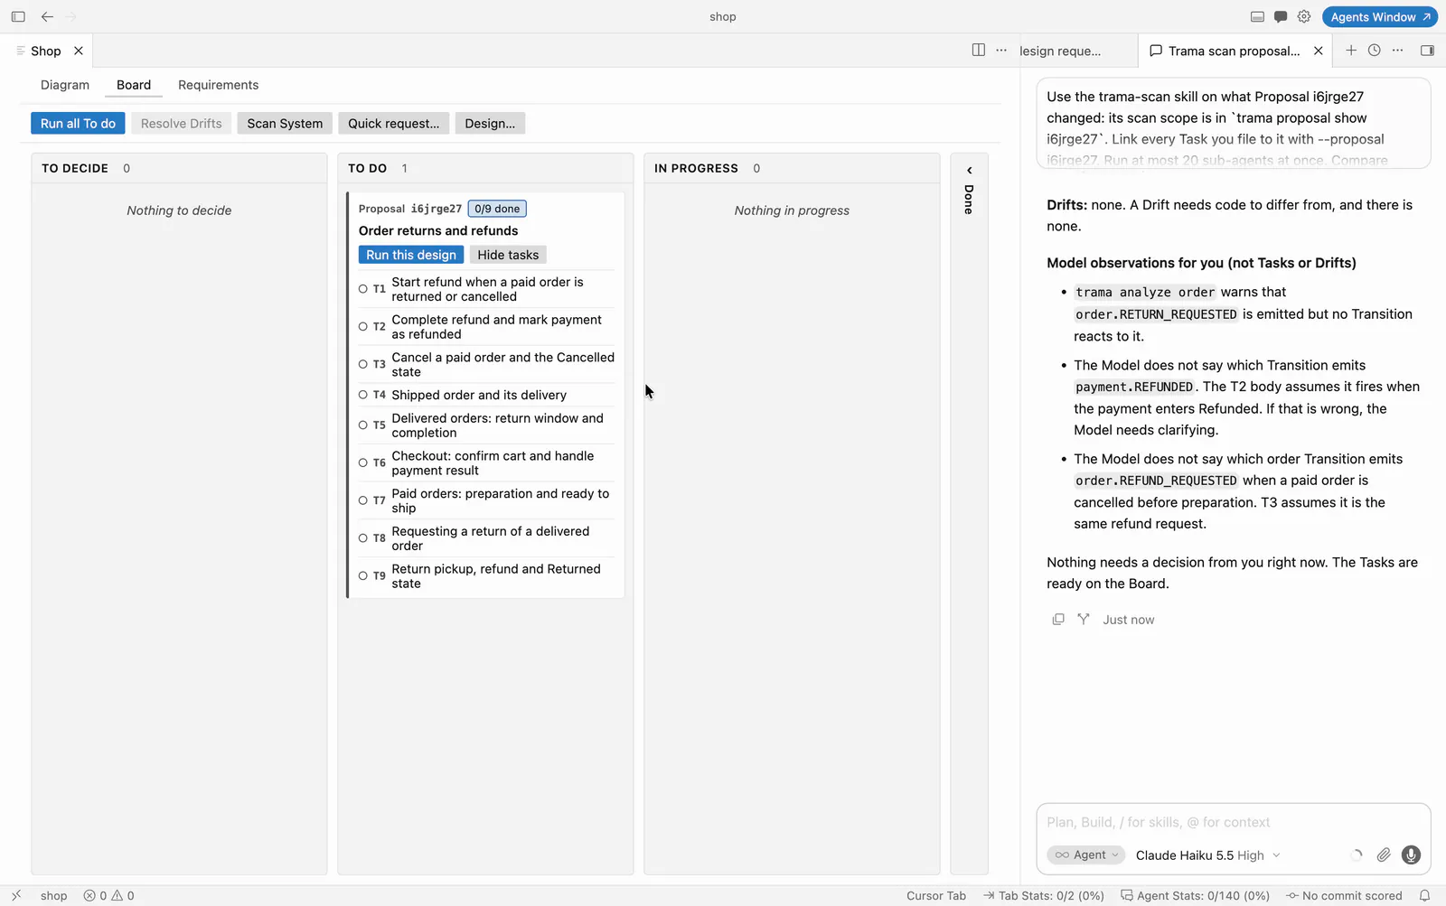Viewport: 1446px width, 906px height.
Task: Switch to the Diagram tab
Action: click(65, 85)
